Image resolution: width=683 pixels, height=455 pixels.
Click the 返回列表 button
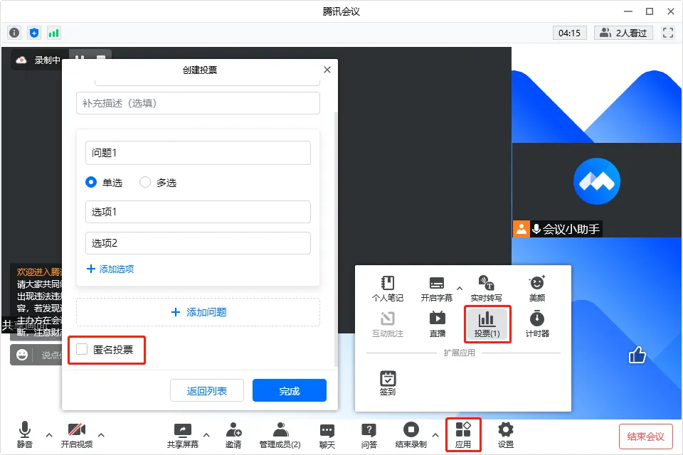click(x=207, y=390)
